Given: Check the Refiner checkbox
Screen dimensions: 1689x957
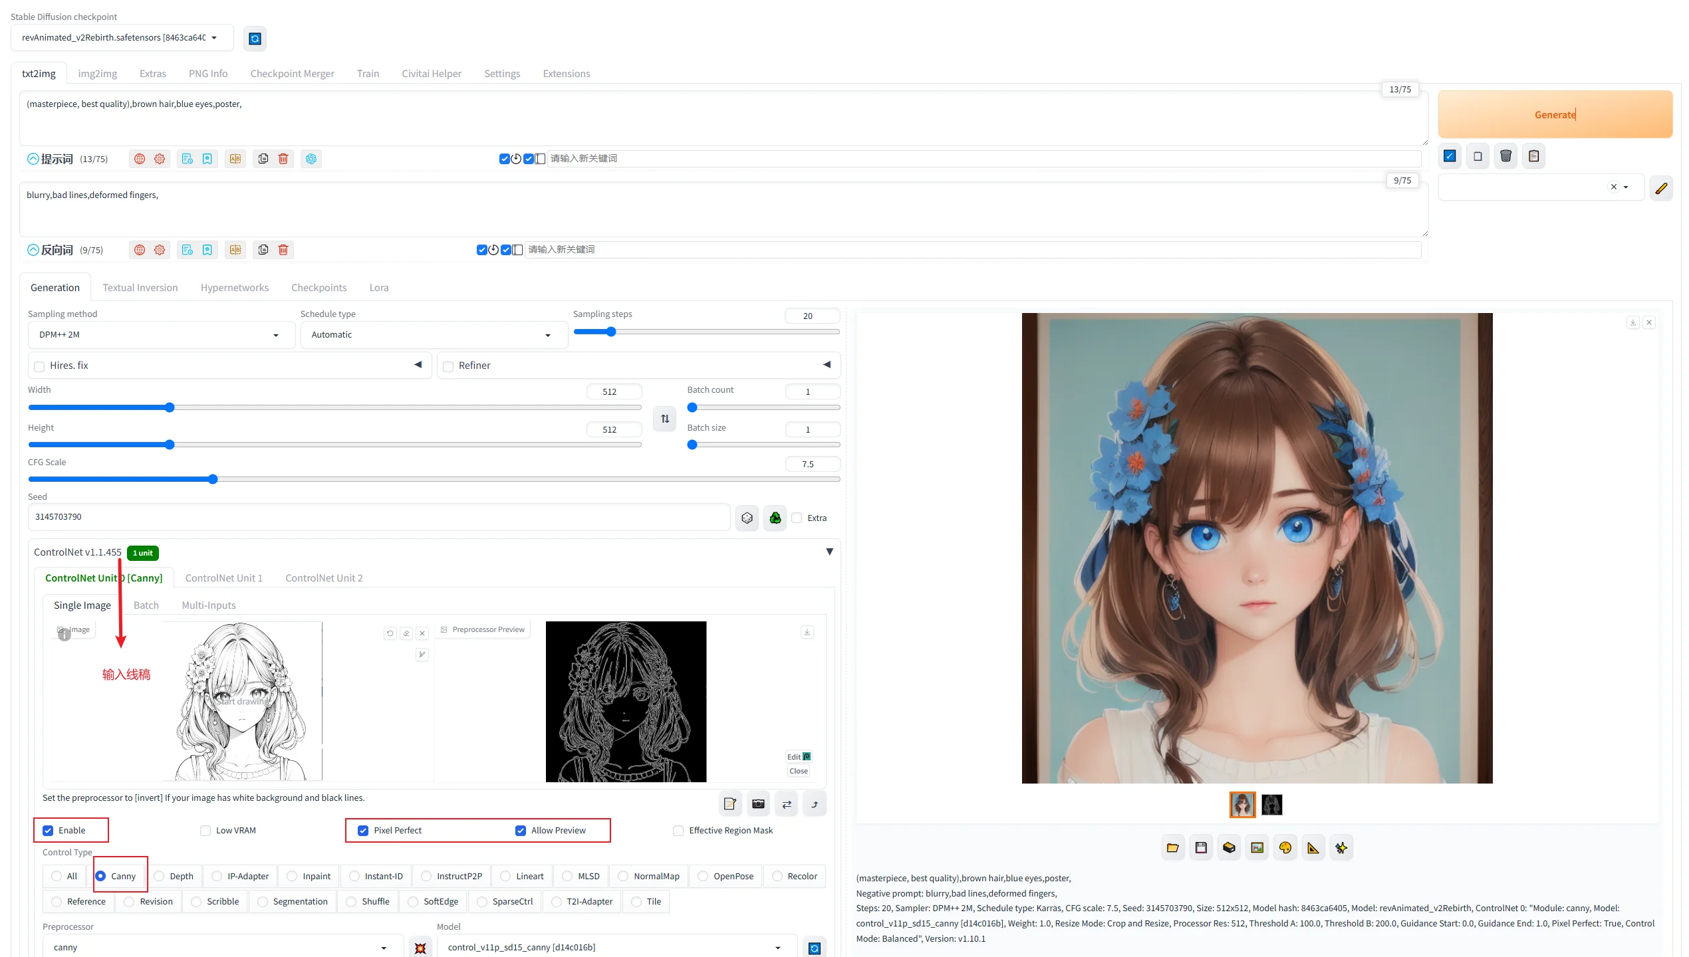Looking at the screenshot, I should [x=448, y=366].
